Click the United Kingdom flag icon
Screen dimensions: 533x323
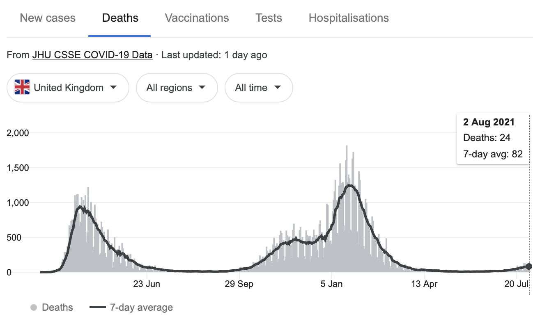[22, 87]
